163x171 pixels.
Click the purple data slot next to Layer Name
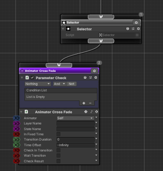(17, 124)
